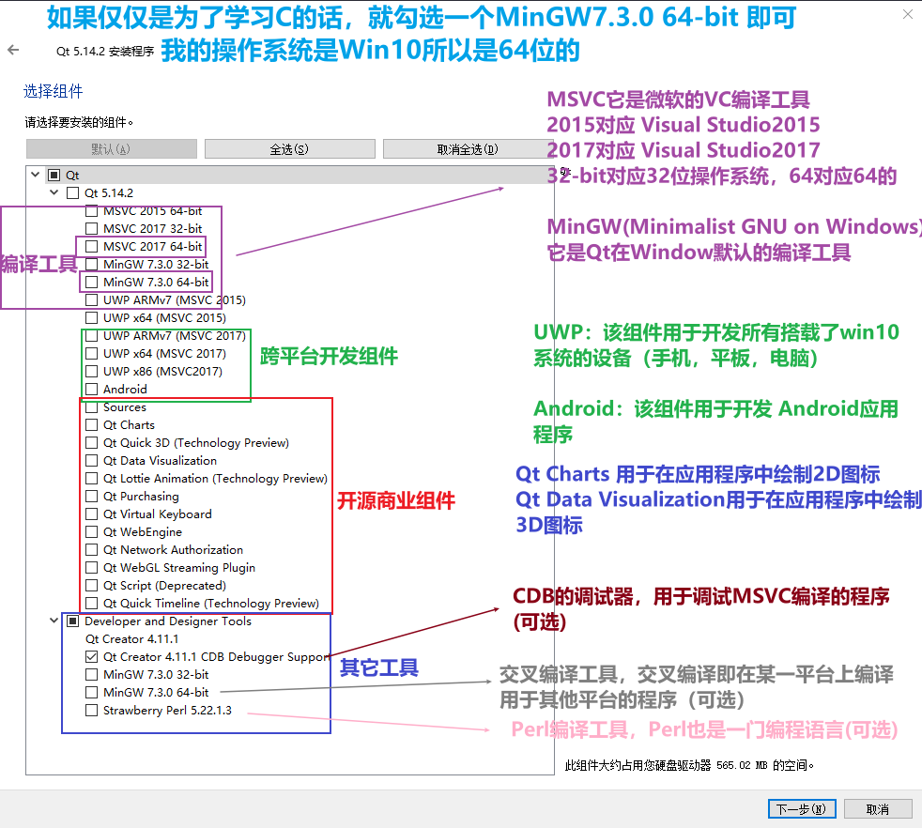922x828 pixels.
Task: Check Qt Virtual Keyboard
Action: (92, 514)
